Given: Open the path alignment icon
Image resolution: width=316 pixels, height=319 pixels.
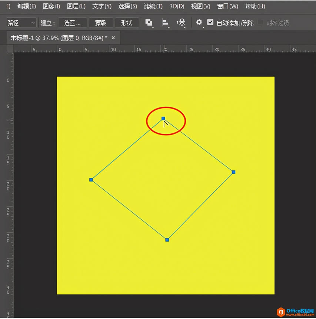Looking at the screenshot, I should click(165, 22).
